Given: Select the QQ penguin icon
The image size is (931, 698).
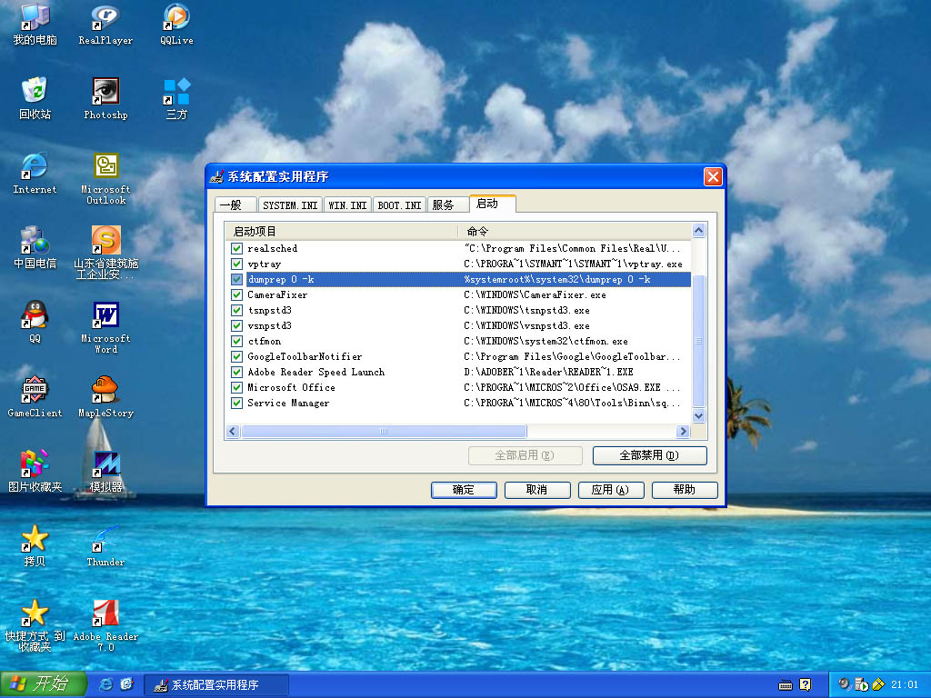Looking at the screenshot, I should point(35,315).
